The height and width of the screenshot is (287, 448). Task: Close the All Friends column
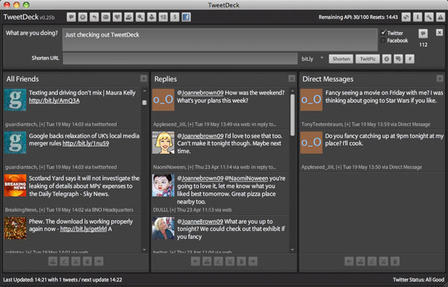click(x=144, y=78)
